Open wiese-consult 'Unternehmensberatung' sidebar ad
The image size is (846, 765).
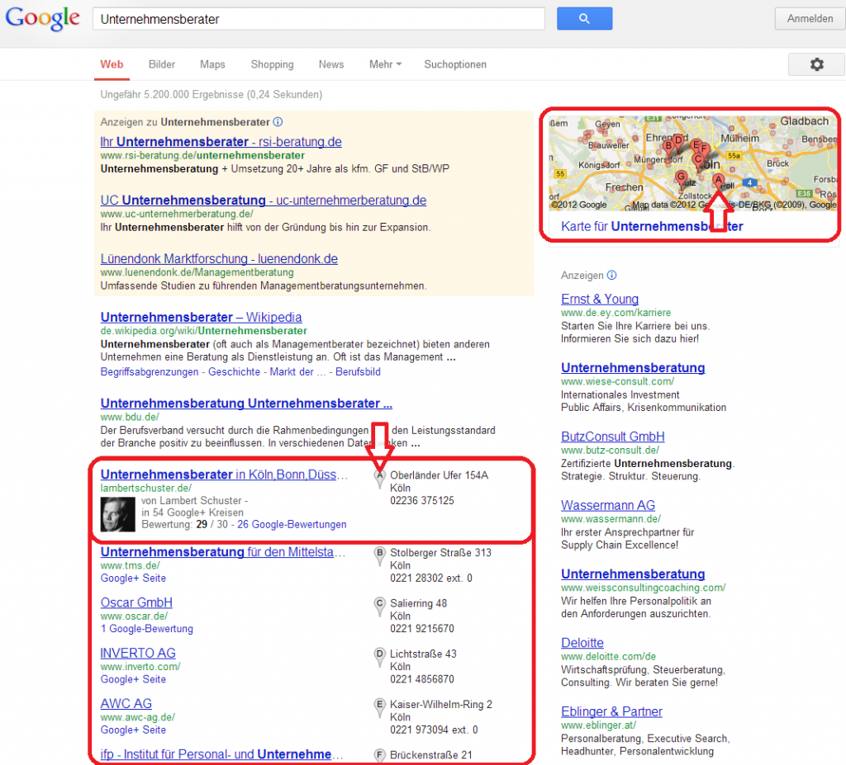point(633,368)
